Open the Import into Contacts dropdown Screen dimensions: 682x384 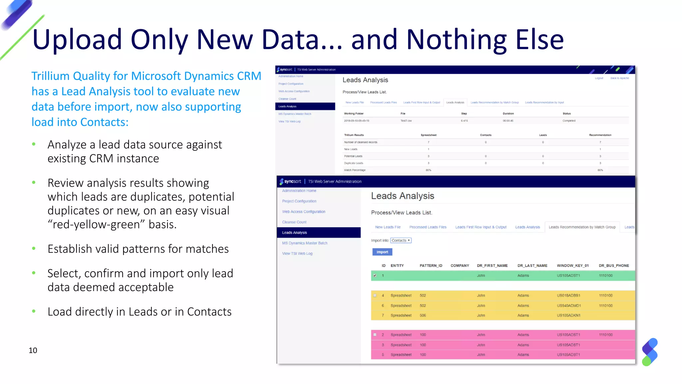401,240
